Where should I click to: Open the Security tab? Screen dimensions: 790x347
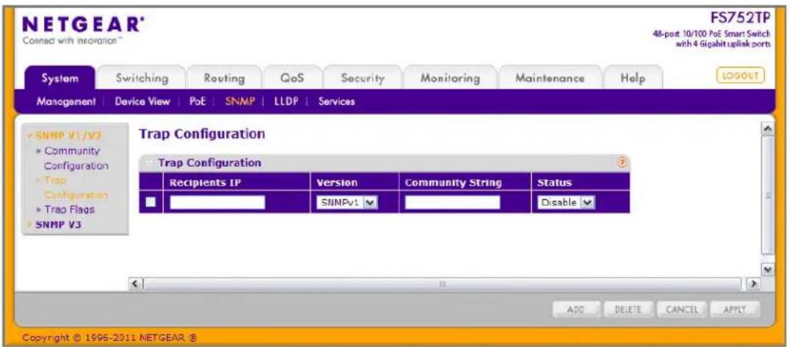tap(363, 78)
